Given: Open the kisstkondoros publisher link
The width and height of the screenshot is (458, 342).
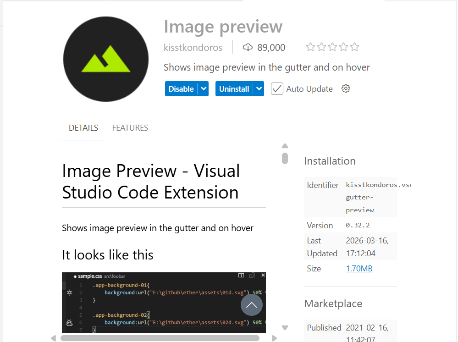Looking at the screenshot, I should pos(193,47).
